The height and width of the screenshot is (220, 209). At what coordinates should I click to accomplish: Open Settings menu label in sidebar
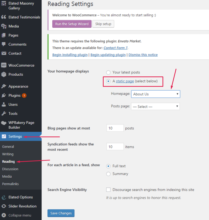tap(15, 136)
